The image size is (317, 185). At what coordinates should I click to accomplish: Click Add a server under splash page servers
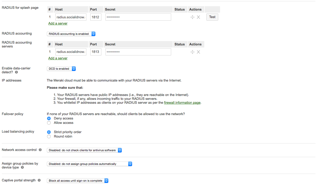(x=58, y=23)
